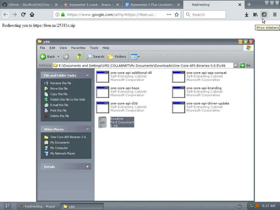Viewport: 280px width, 210px height.
Task: Open the Tools menu in Explorer
Action: [x=94, y=48]
